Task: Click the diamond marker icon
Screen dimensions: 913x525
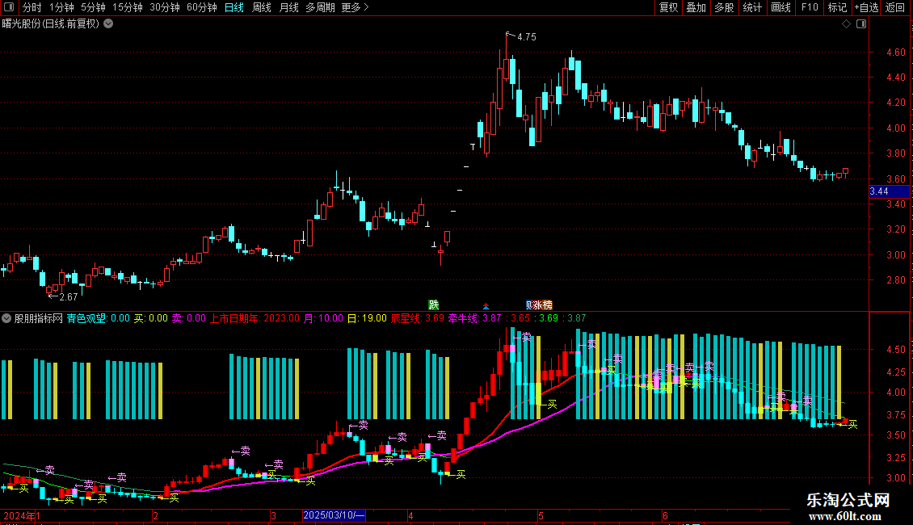Action: click(x=847, y=24)
